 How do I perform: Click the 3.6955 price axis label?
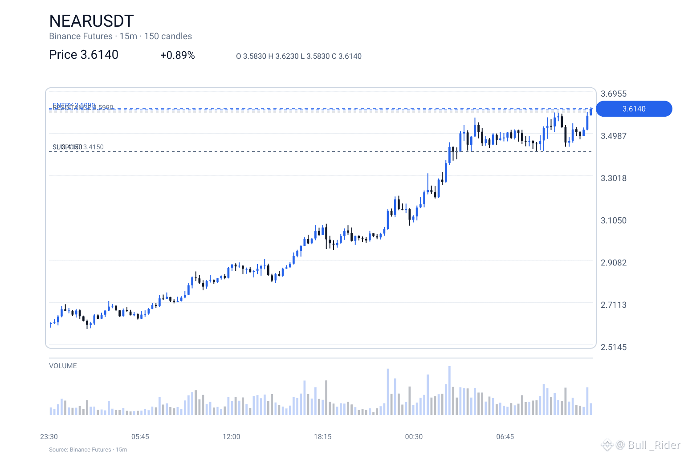pos(614,94)
